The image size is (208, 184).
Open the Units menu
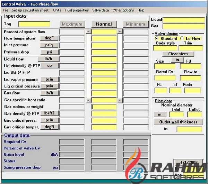point(57,10)
